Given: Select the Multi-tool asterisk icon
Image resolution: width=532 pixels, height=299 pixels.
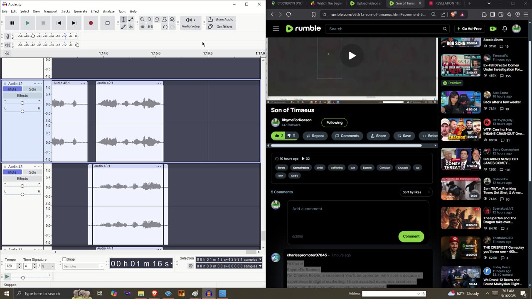Looking at the screenshot, I should 131,27.
